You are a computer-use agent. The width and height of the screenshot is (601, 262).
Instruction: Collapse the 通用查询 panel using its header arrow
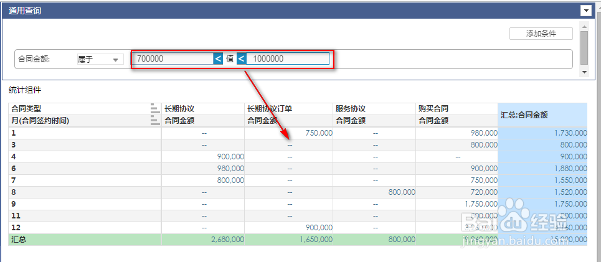[x=586, y=11]
